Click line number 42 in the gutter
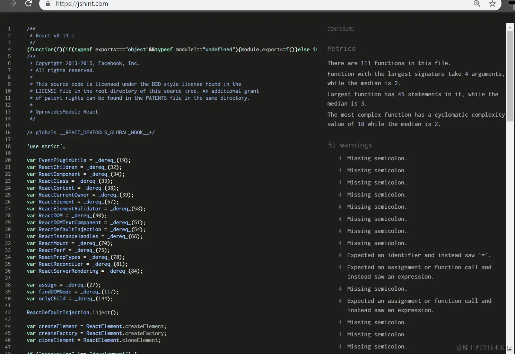The width and height of the screenshot is (515, 354). (8, 312)
